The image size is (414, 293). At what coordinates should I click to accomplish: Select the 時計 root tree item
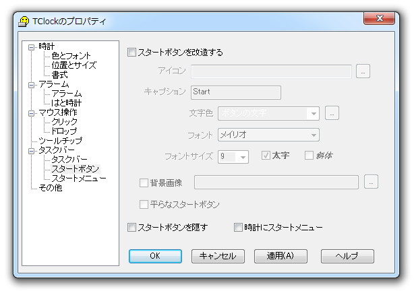47,46
